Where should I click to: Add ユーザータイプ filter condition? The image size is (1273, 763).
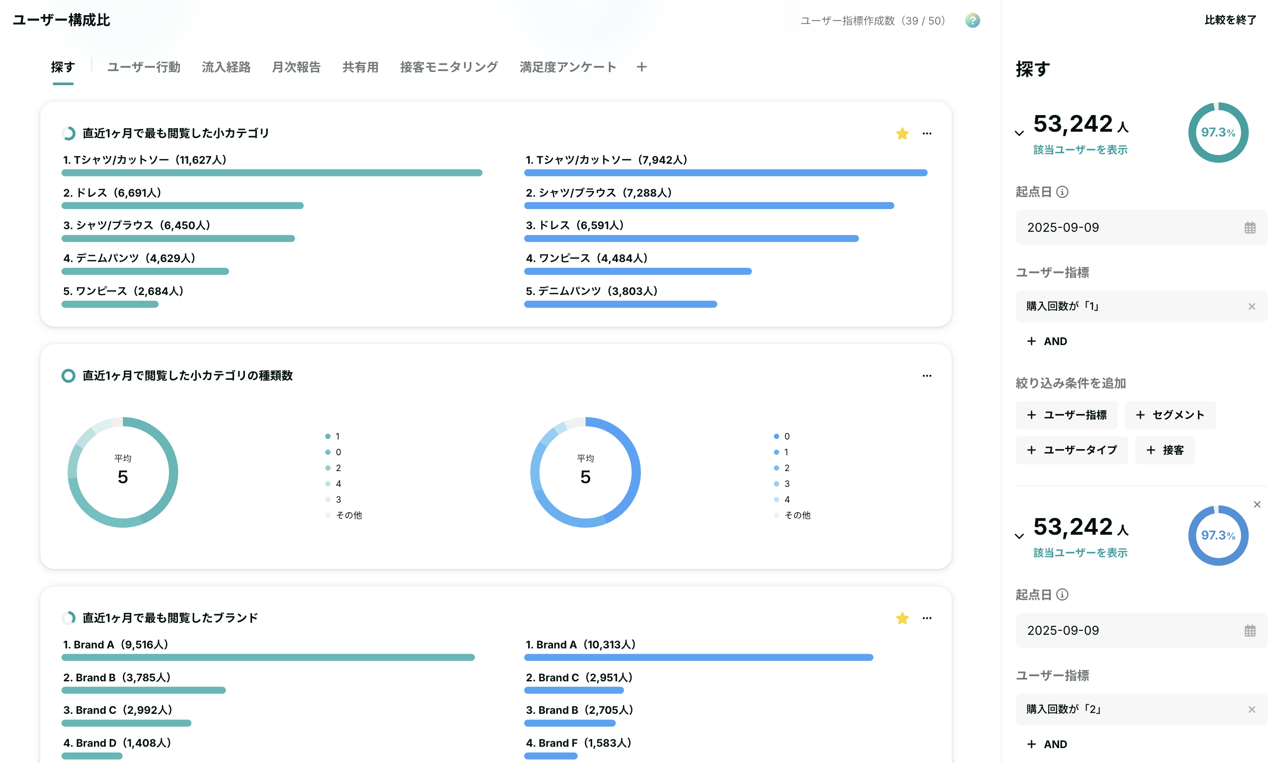click(1072, 450)
